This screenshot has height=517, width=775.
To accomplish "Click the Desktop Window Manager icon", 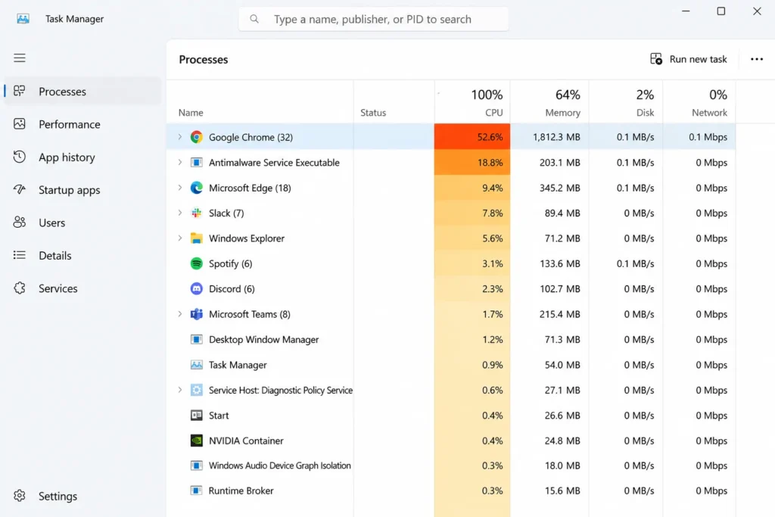I will coord(196,339).
